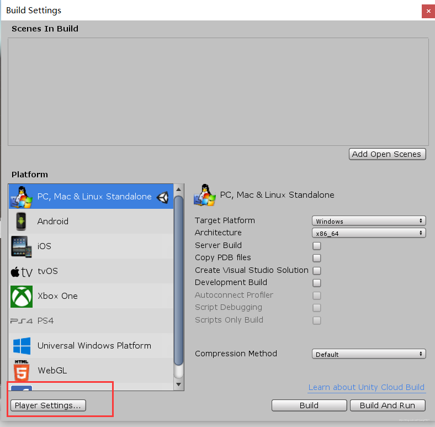
Task: Click the platform icon in the right details header
Action: click(204, 194)
